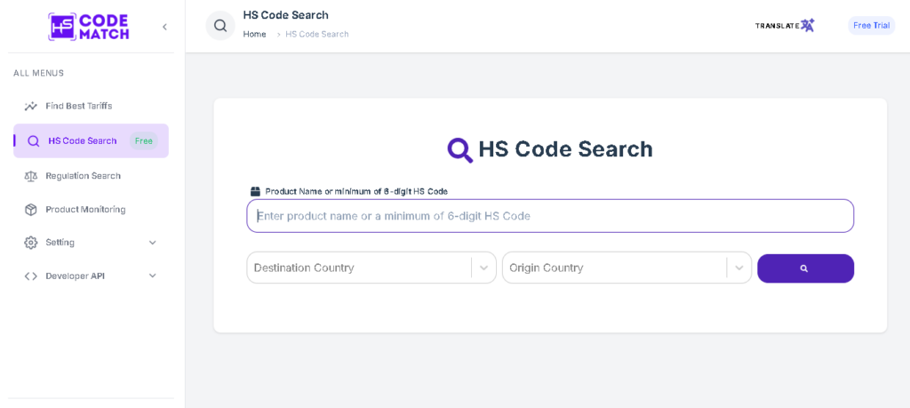Open the Find Best Tariffs menu item
Image resolution: width=910 pixels, height=408 pixels.
pos(79,106)
